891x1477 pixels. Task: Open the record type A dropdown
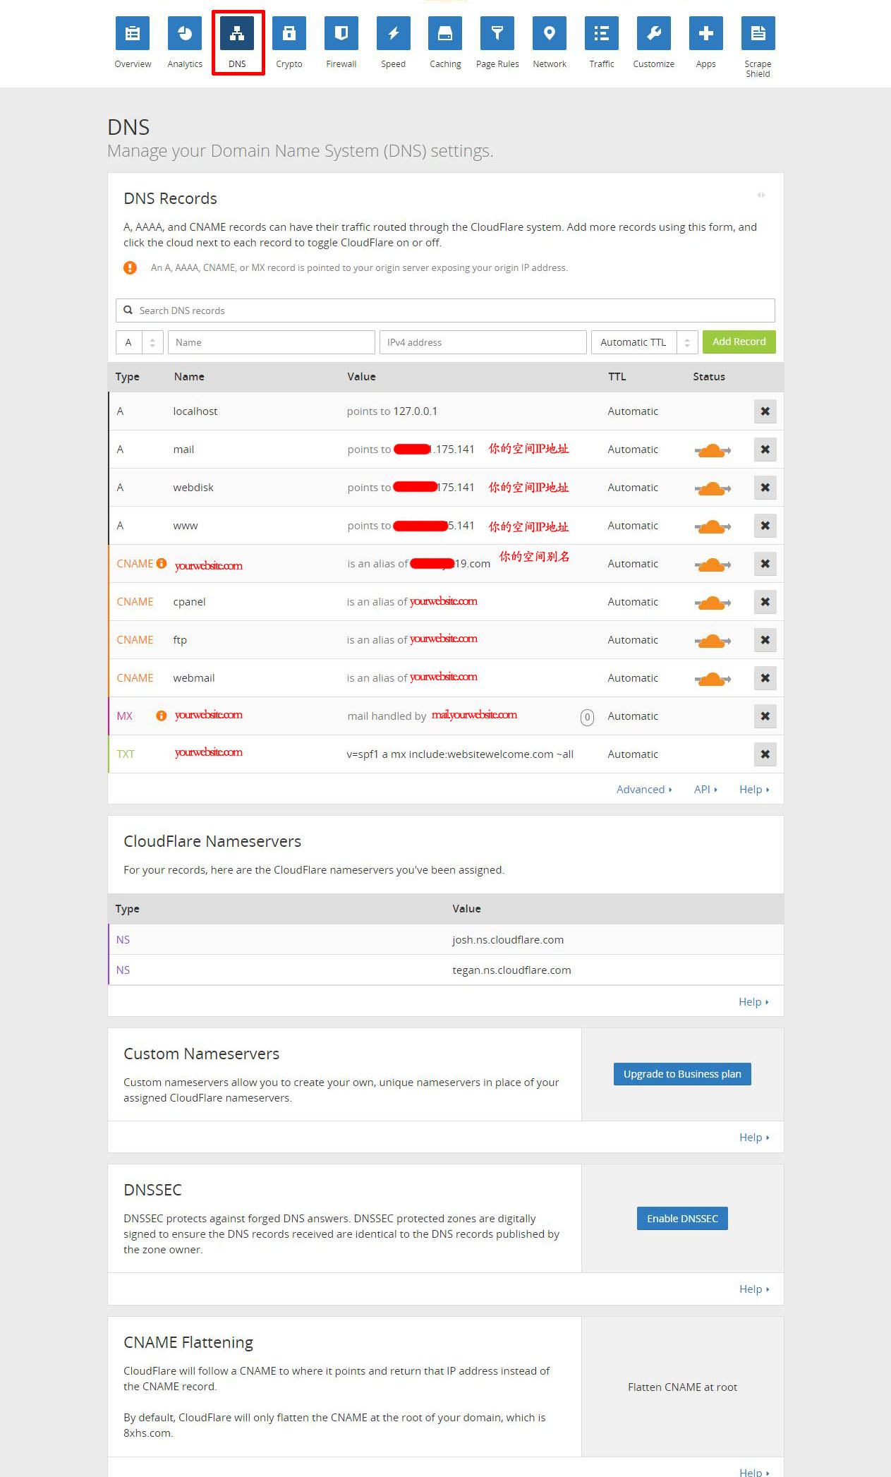point(140,342)
